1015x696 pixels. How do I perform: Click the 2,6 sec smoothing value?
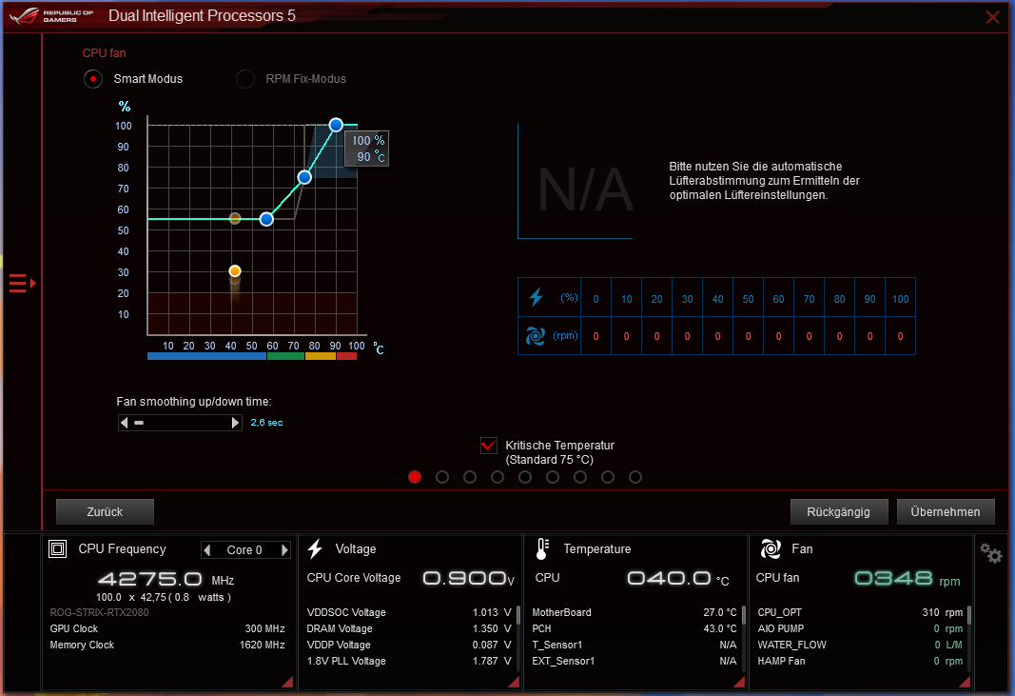266,423
